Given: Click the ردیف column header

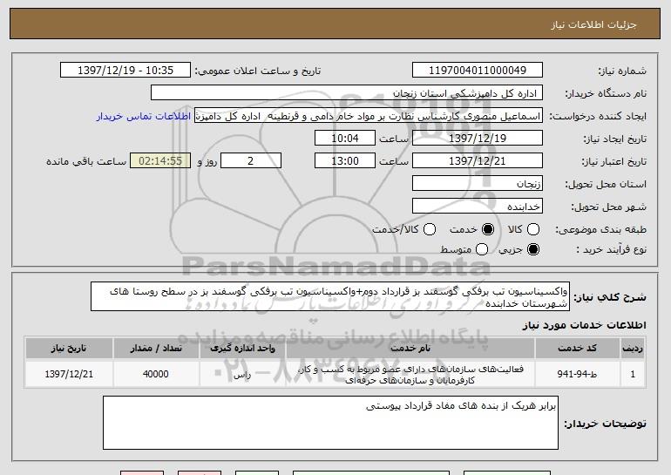Looking at the screenshot, I should pyautogui.click(x=633, y=349).
